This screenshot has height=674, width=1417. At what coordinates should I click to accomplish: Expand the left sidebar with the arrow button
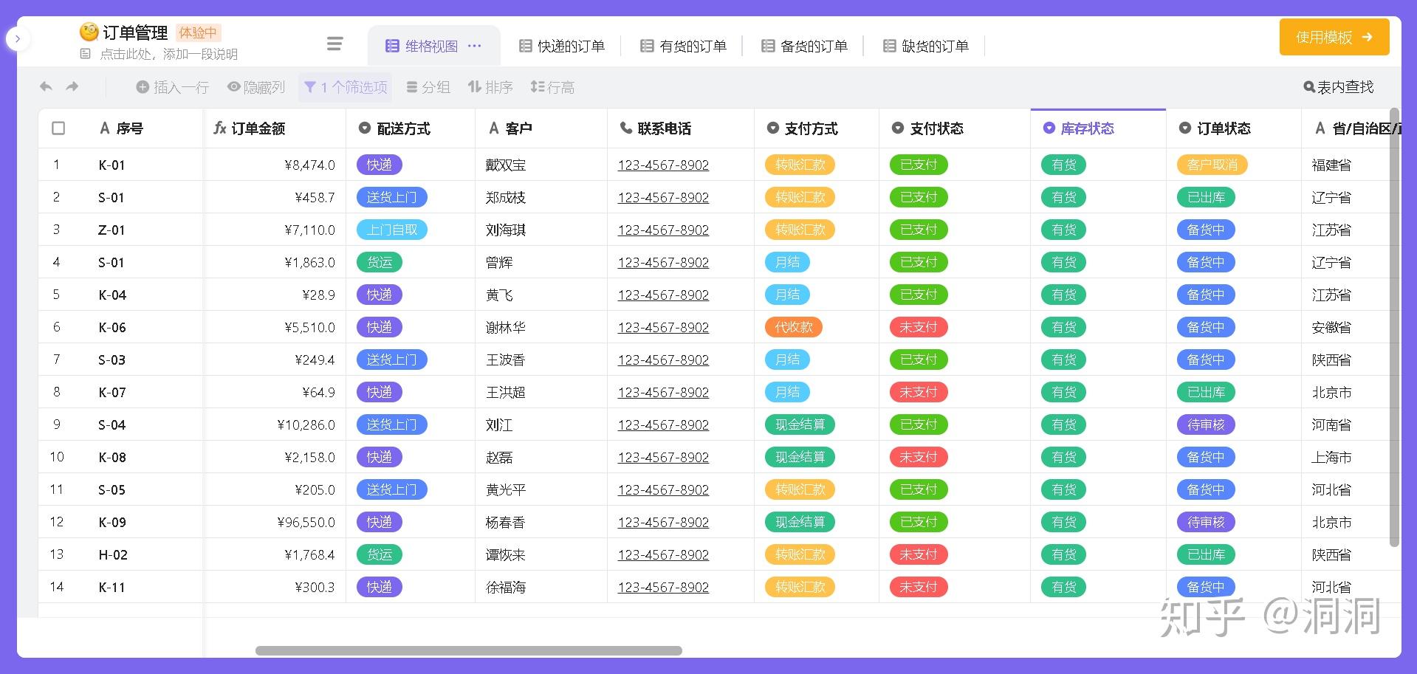pyautogui.click(x=18, y=38)
